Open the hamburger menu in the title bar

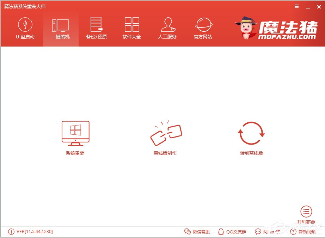click(296, 7)
